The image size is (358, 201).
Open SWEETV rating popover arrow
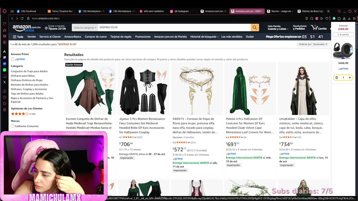189,142
